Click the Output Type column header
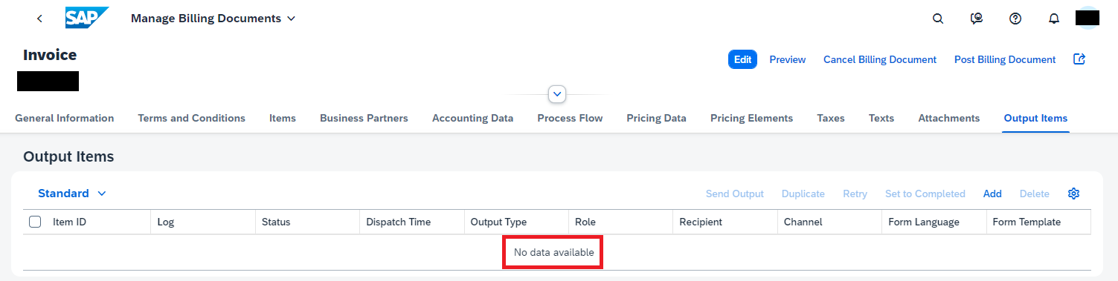The image size is (1118, 281). point(498,222)
